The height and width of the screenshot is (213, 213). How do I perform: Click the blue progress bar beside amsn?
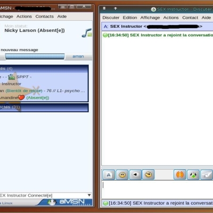tap(35, 56)
